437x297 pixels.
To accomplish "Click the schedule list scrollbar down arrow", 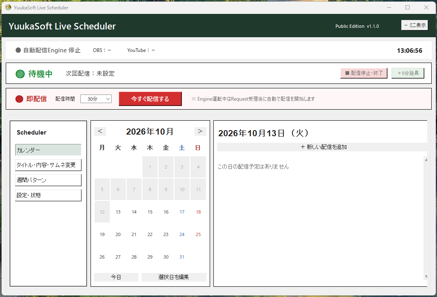I will (426, 277).
